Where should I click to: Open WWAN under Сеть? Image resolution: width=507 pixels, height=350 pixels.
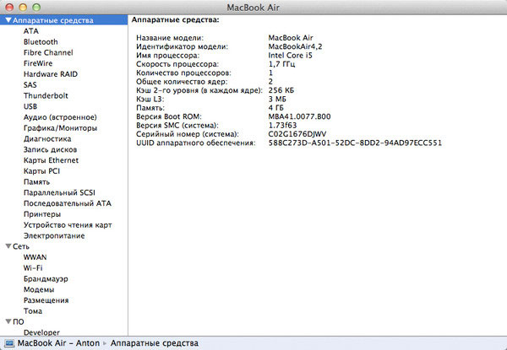pos(35,257)
